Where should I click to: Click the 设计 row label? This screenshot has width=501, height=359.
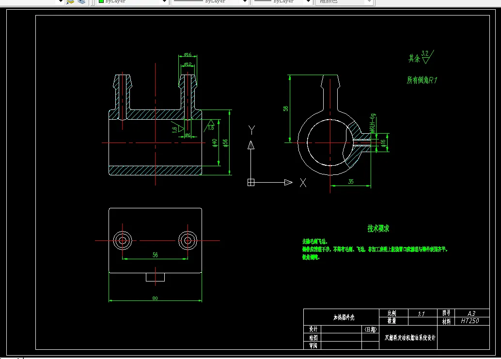coord(313,329)
